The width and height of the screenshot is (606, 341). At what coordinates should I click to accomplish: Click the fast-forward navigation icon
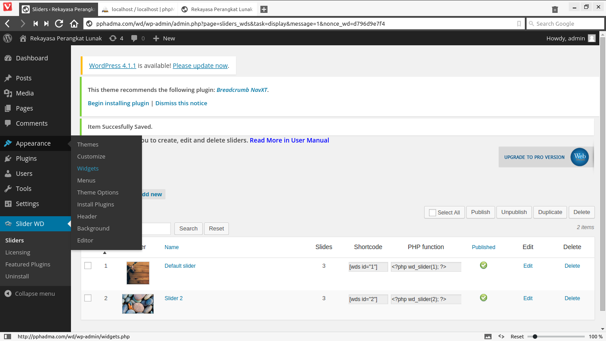tap(47, 24)
